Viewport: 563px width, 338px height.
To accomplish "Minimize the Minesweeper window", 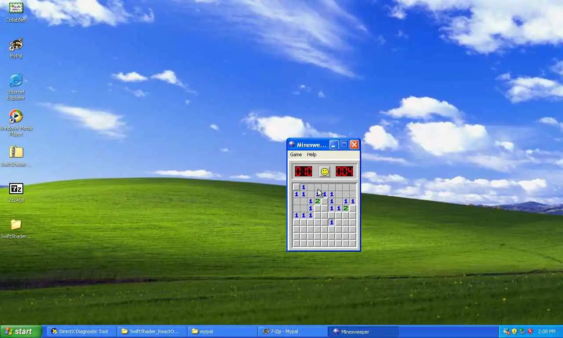I will tap(334, 144).
